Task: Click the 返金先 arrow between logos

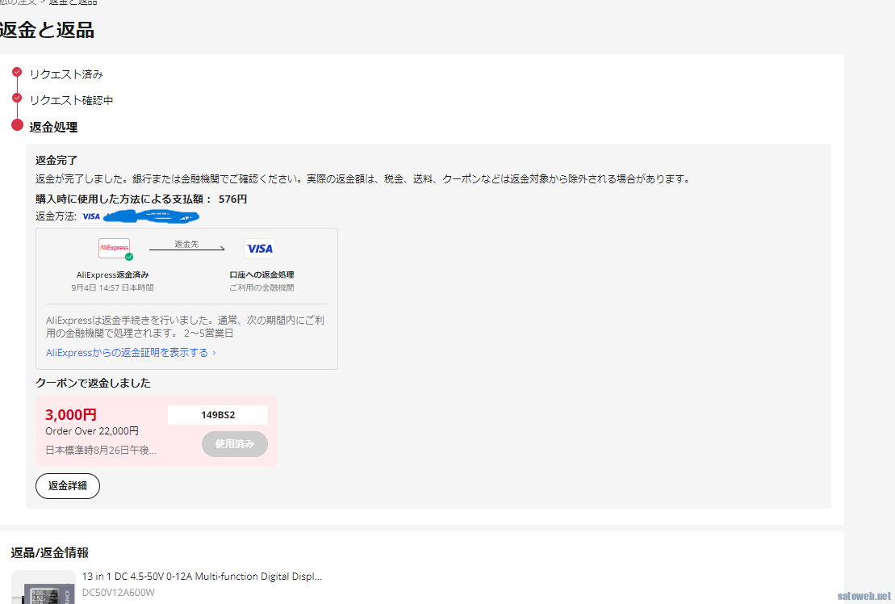Action: pos(186,249)
